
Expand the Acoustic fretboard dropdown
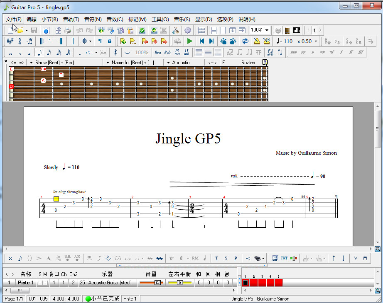[x=168, y=63]
